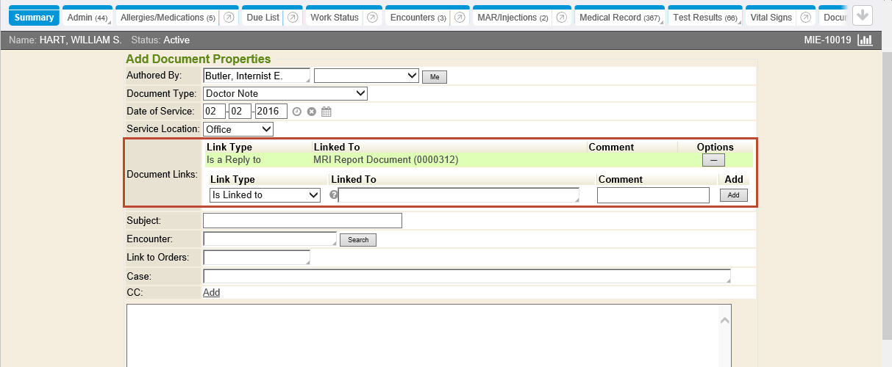Expand the Service Location dropdown
Screen dimensions: 892x367
point(238,129)
